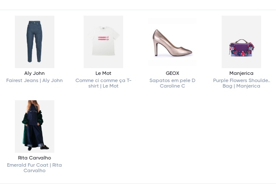Click the 'Comme ci comme ça T-shirt' title
This screenshot has height=184, width=276.
103,83
